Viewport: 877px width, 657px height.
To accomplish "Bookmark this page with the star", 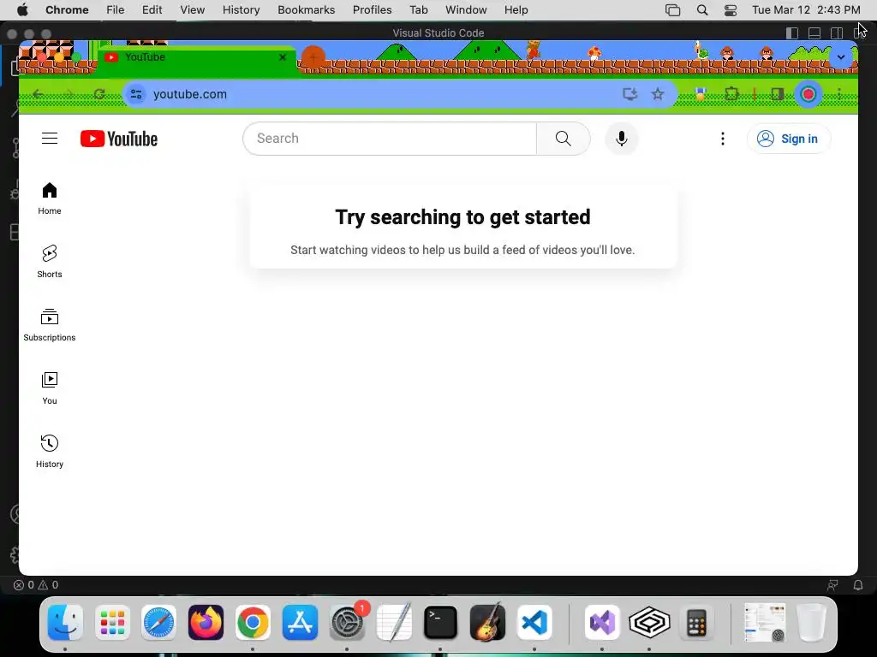I will point(658,94).
